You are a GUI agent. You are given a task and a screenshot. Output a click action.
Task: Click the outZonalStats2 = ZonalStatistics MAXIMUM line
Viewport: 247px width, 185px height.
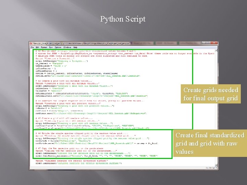click(x=85, y=126)
